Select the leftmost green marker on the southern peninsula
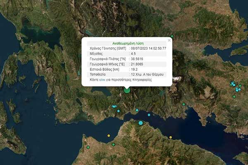248x165 pixels. [88, 147]
